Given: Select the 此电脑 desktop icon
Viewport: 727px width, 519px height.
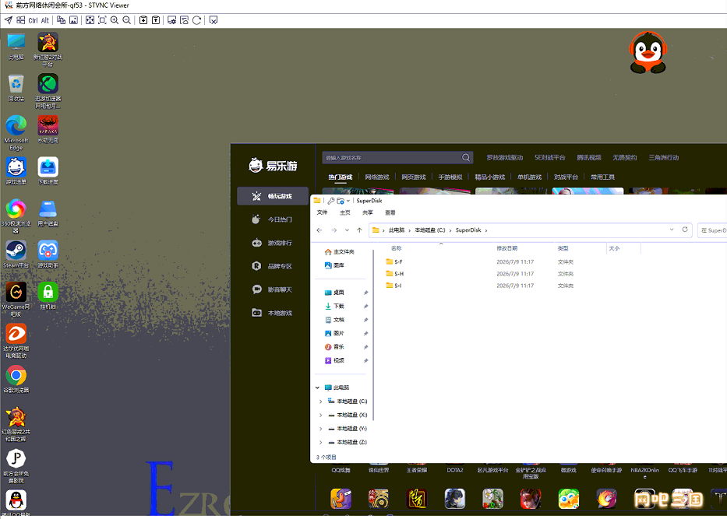Looking at the screenshot, I should pos(16,47).
